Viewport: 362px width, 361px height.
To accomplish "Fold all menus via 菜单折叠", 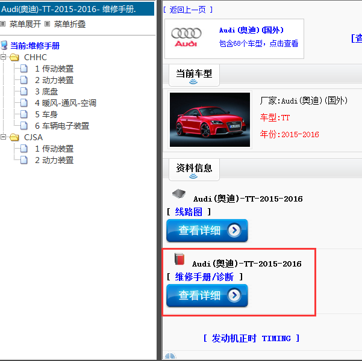I will [x=70, y=24].
